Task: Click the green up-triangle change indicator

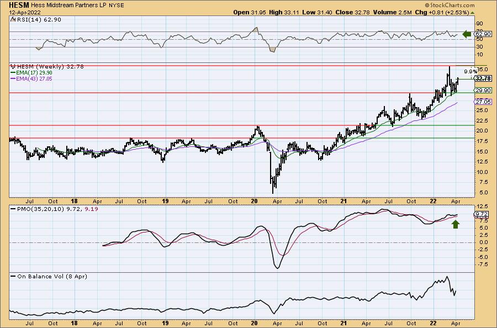Action: [x=472, y=13]
